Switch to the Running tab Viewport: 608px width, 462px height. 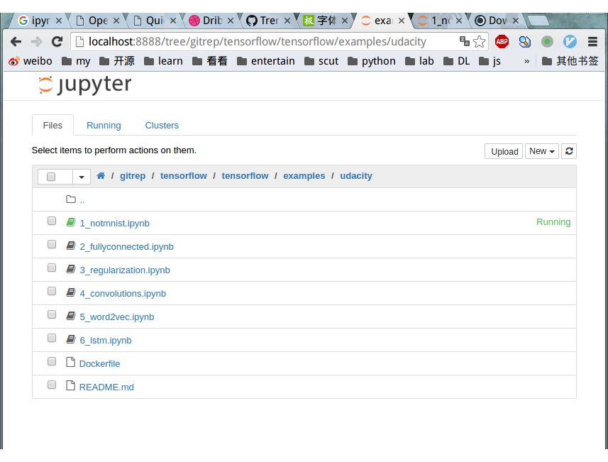104,126
